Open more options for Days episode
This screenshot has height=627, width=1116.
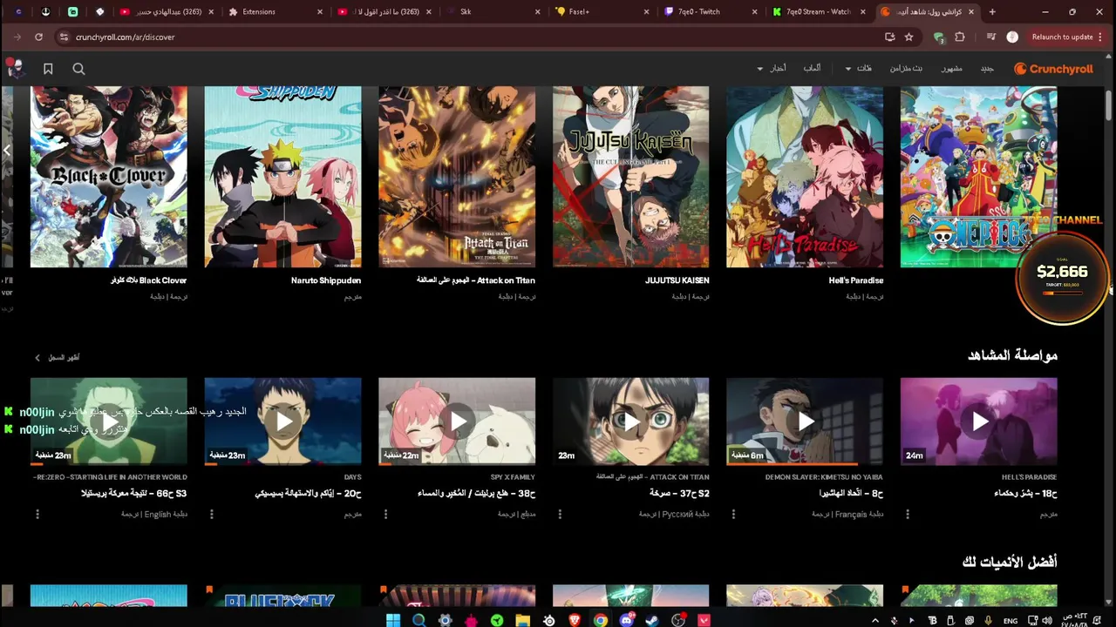(x=212, y=515)
